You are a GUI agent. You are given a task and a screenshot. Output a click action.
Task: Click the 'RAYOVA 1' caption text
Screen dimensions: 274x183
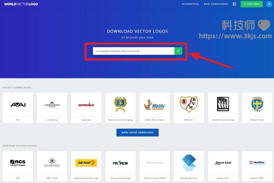click(189, 120)
